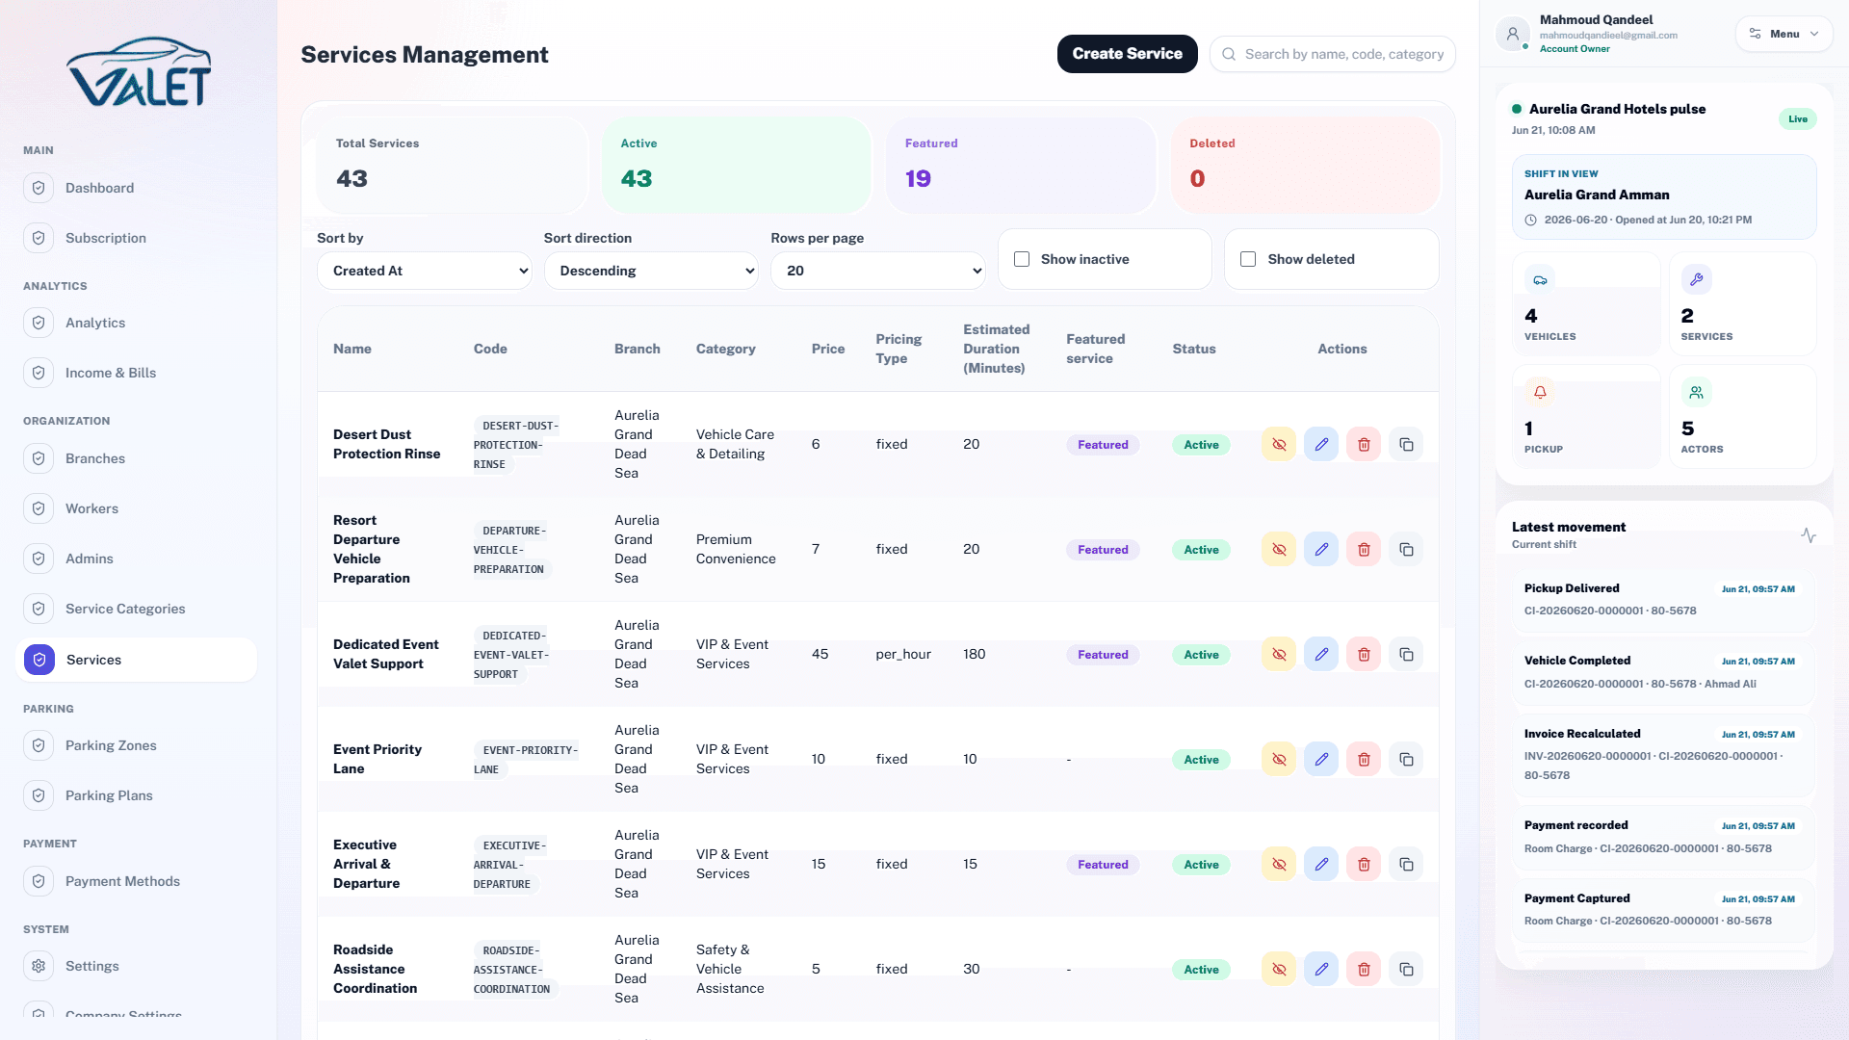Click the Valet logo
The image size is (1849, 1040).
139,72
